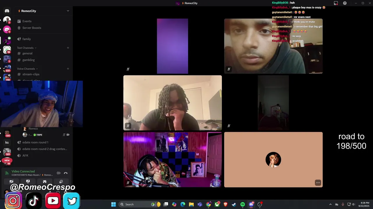Viewport: 373px width, 209px height.
Task: Collapse the Text Channels category
Action: coord(27,48)
